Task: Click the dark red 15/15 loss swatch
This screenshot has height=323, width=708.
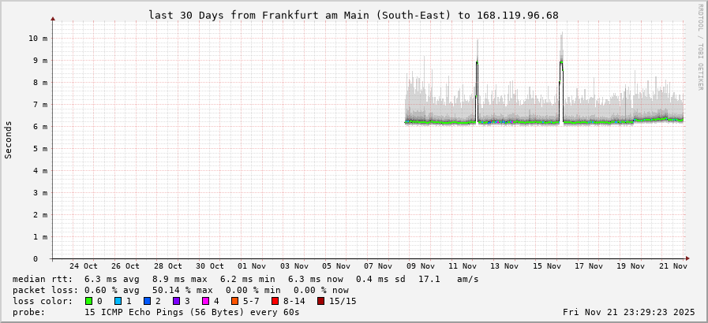Action: [x=320, y=301]
